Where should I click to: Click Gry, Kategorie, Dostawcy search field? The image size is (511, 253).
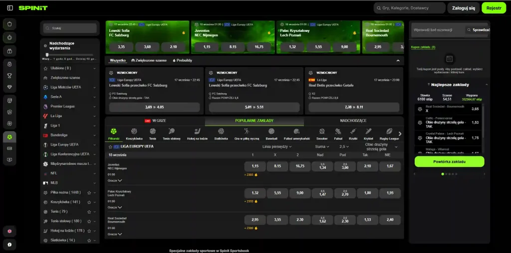tap(409, 8)
